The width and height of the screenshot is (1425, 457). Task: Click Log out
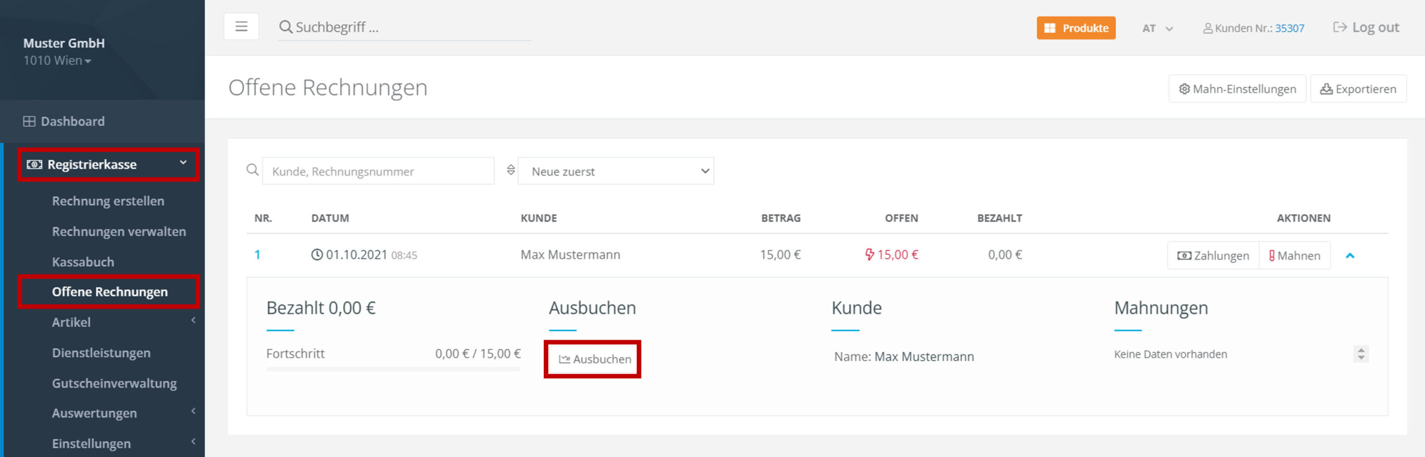tap(1366, 28)
